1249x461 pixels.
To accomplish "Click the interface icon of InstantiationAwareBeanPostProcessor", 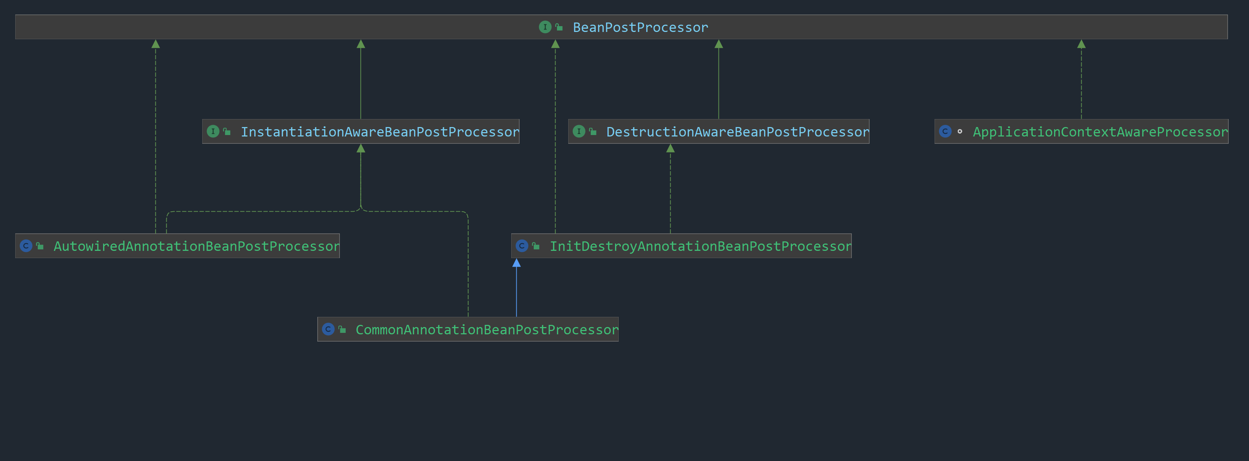I will (x=213, y=131).
